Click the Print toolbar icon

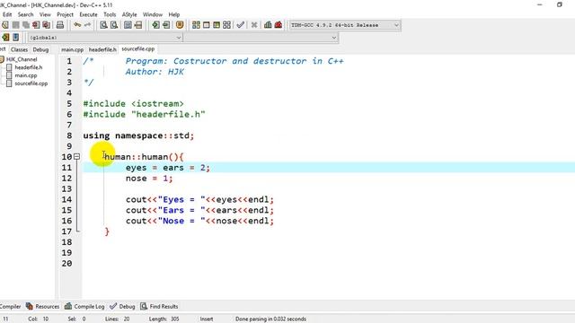click(60, 25)
